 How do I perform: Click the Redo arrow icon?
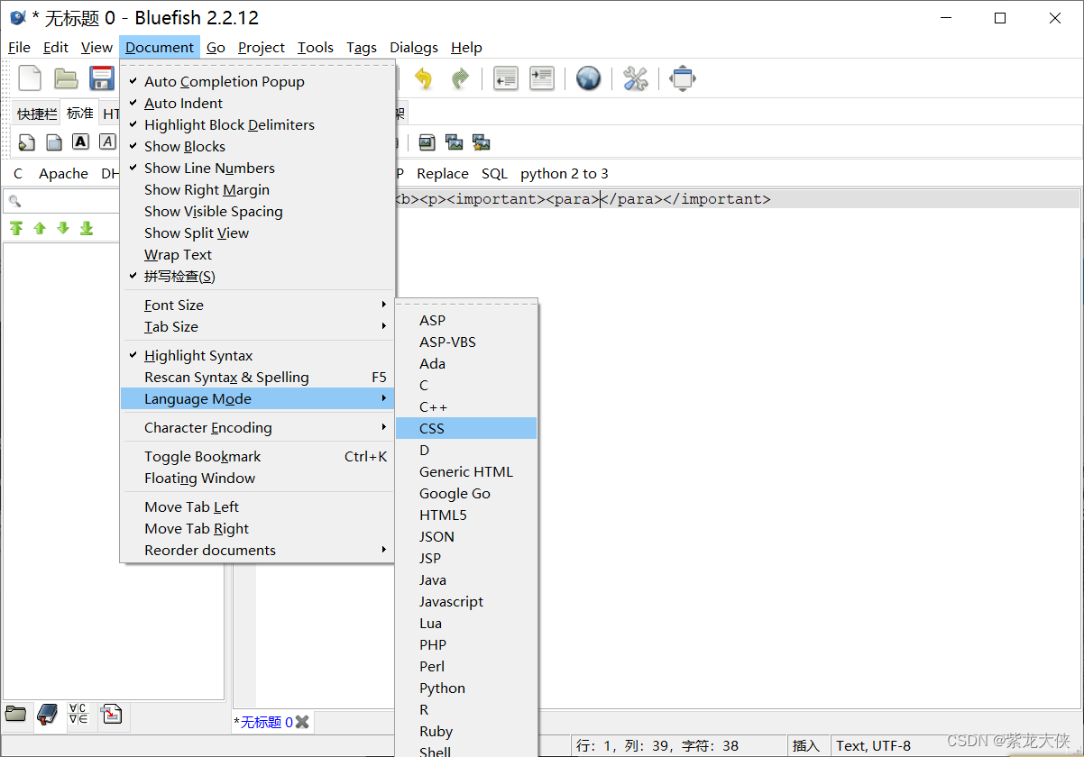pyautogui.click(x=460, y=78)
